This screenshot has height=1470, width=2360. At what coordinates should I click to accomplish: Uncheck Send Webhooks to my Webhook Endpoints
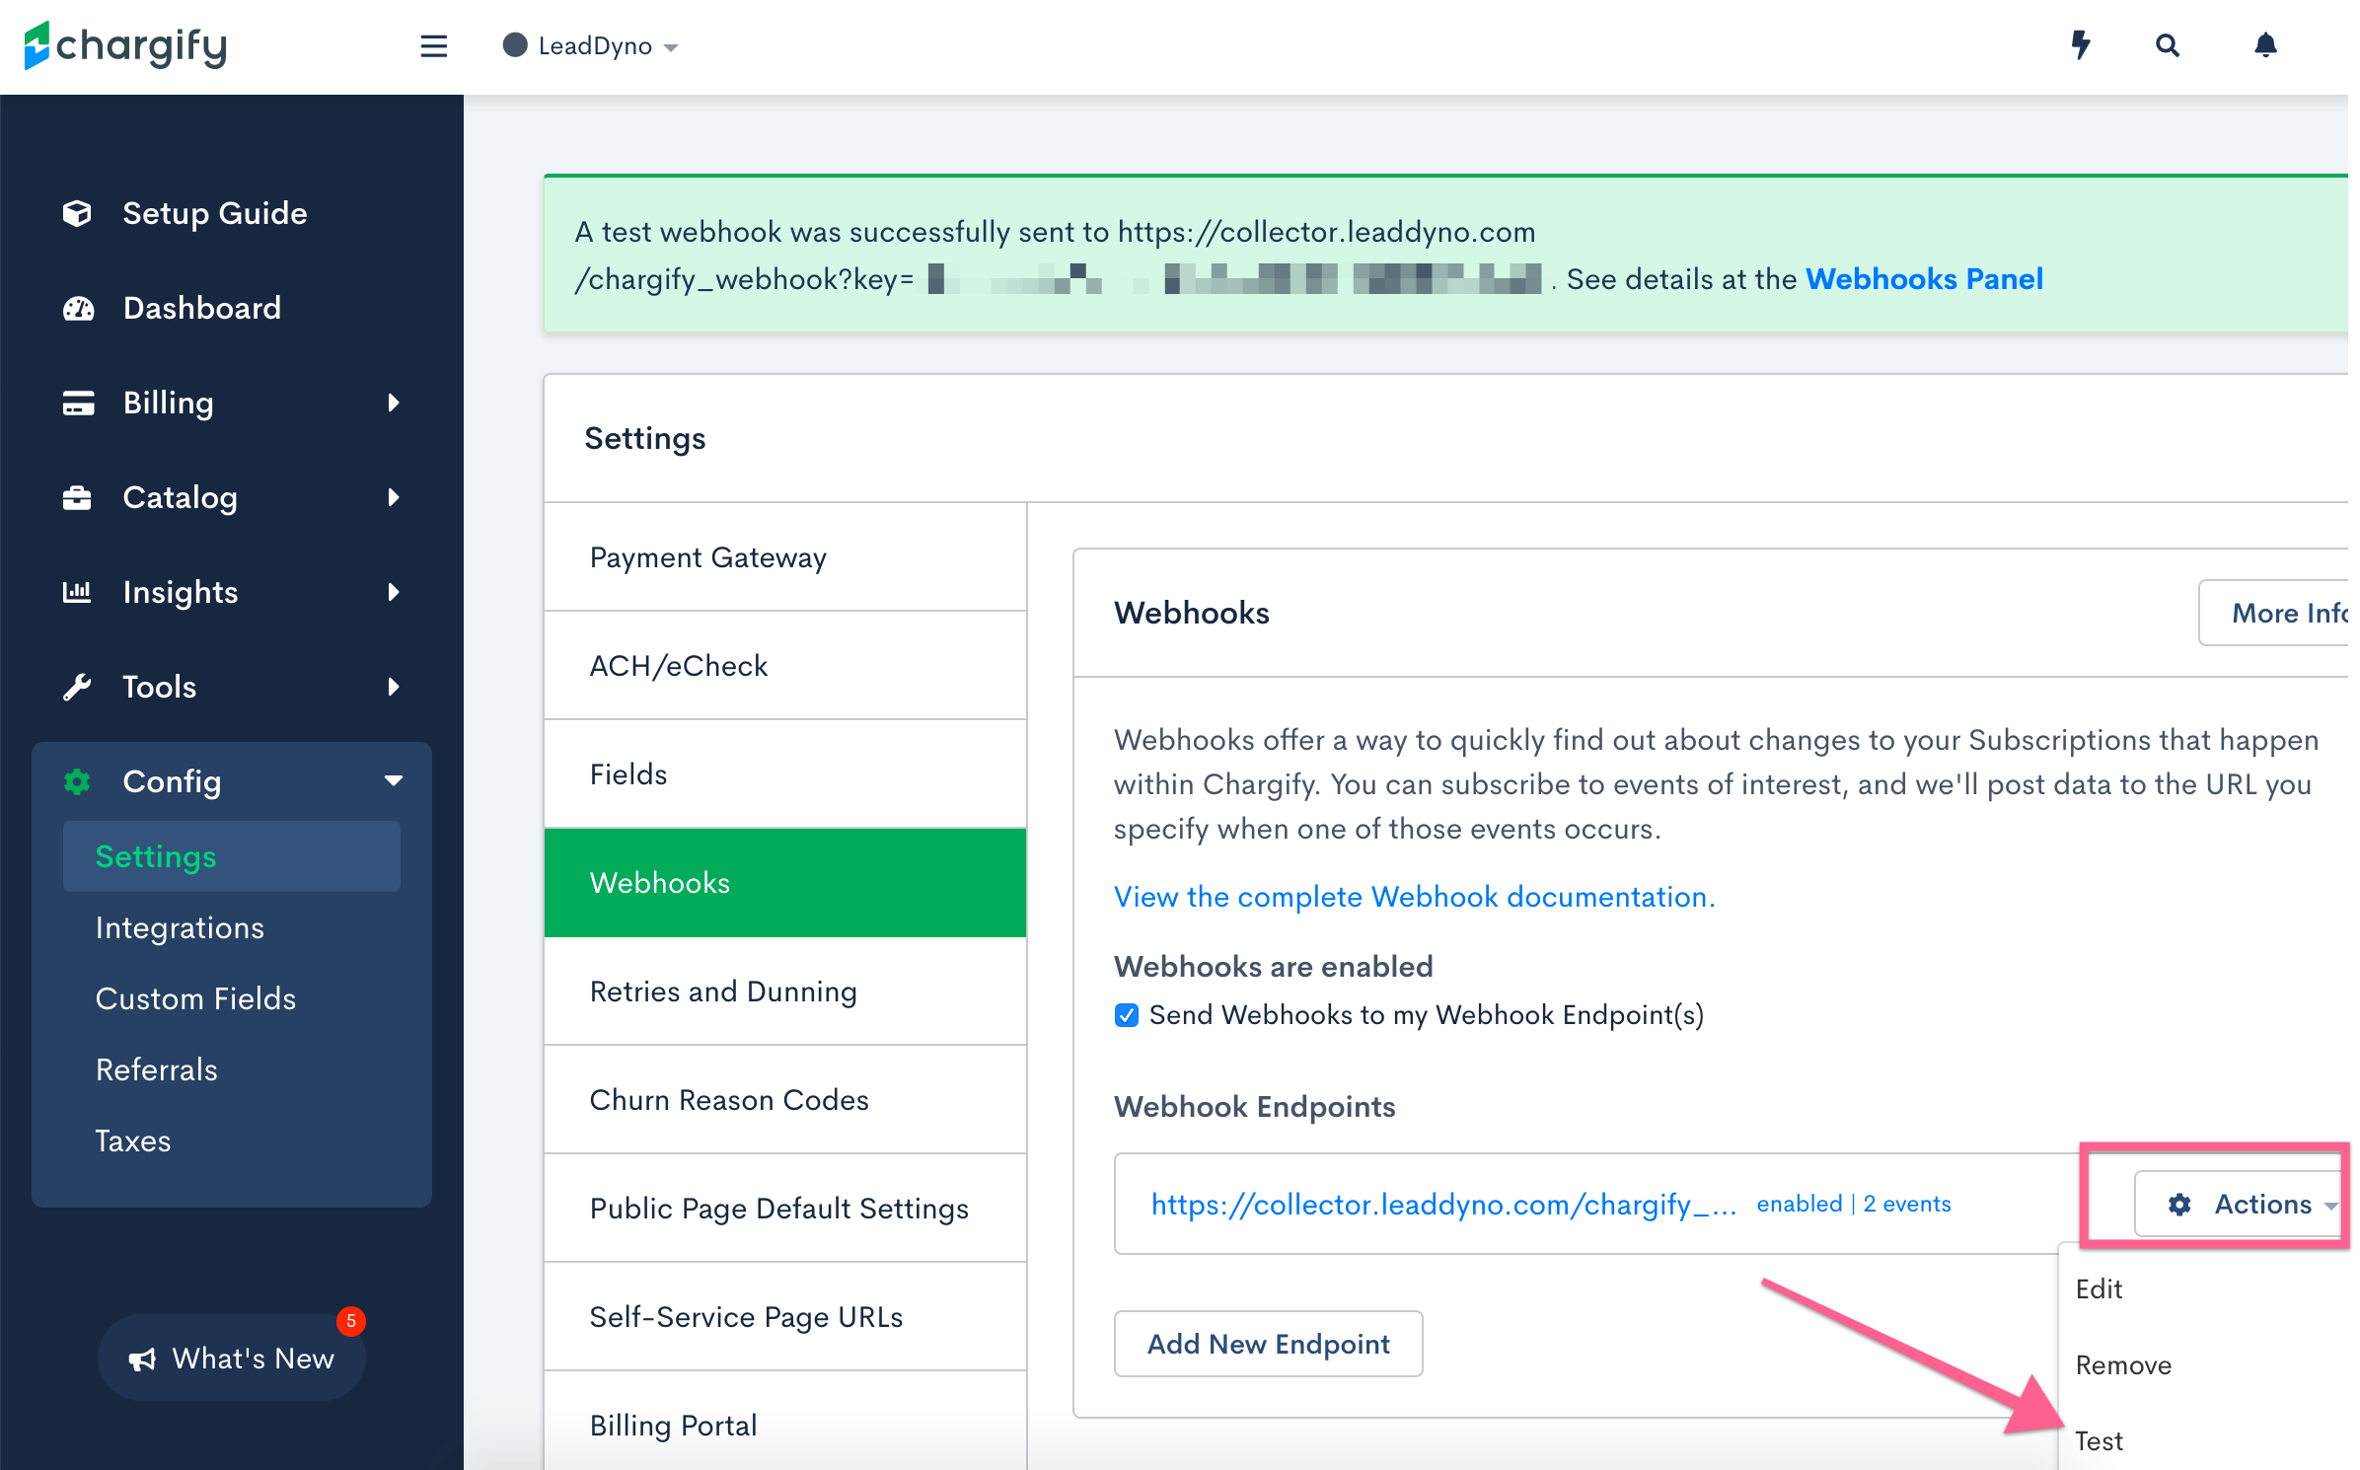(1126, 1014)
